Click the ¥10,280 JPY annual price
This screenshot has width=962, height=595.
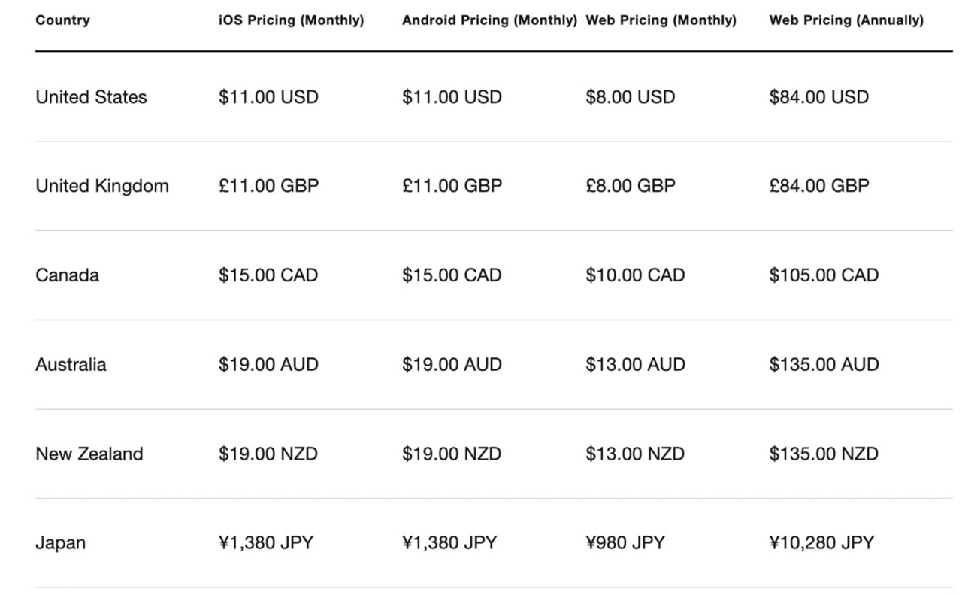pyautogui.click(x=821, y=543)
